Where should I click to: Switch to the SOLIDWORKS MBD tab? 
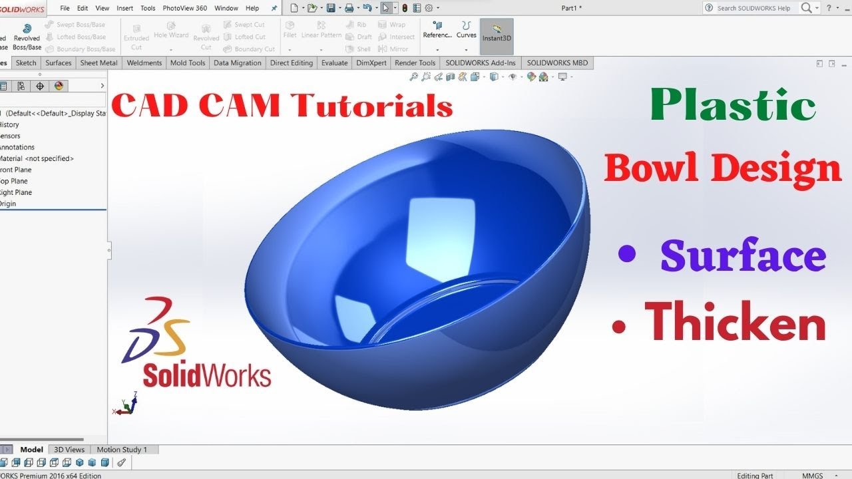[x=556, y=63]
